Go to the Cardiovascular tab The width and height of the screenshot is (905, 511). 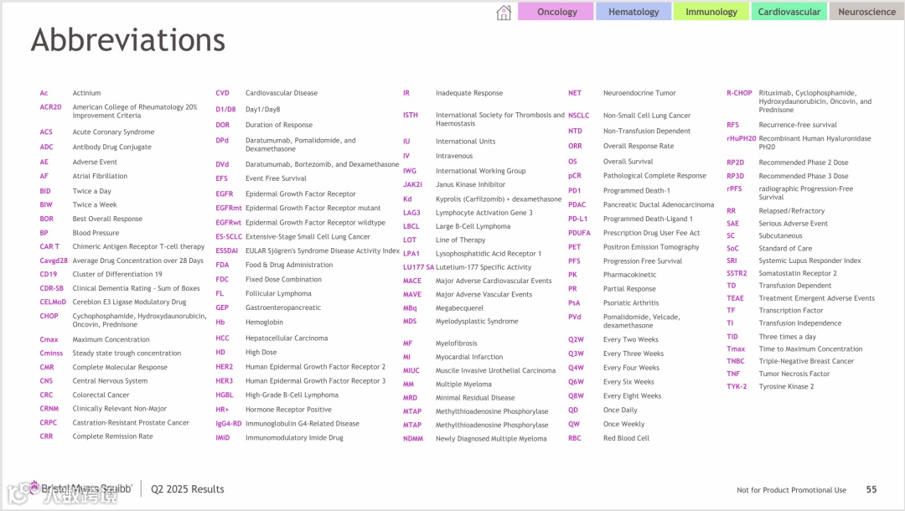click(789, 12)
